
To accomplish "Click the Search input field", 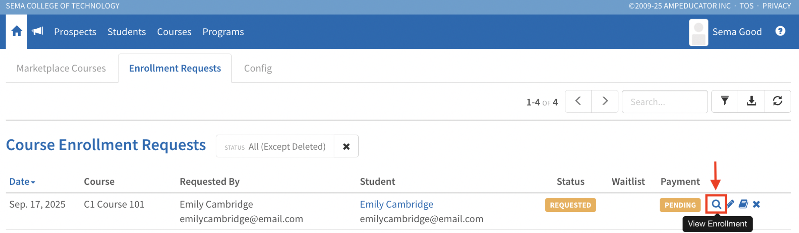I will point(664,102).
